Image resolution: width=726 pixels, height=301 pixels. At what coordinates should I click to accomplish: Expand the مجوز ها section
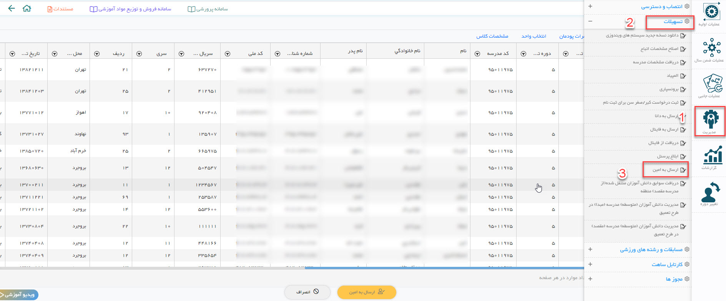click(x=590, y=279)
